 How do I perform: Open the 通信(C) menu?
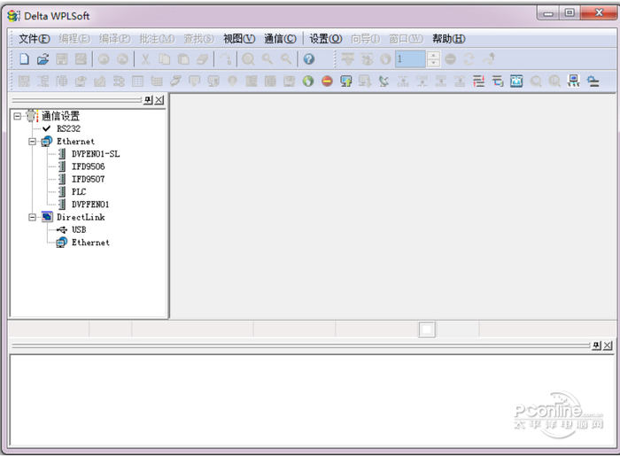[280, 39]
